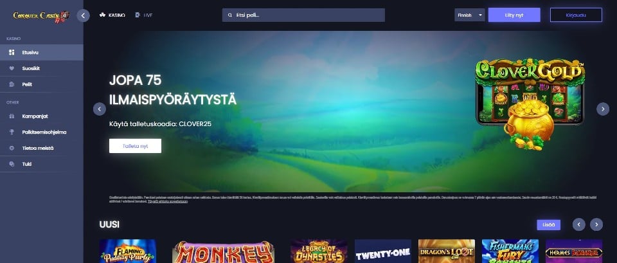
Task: Click the gift icon for Kampanjat
Action: click(x=12, y=116)
